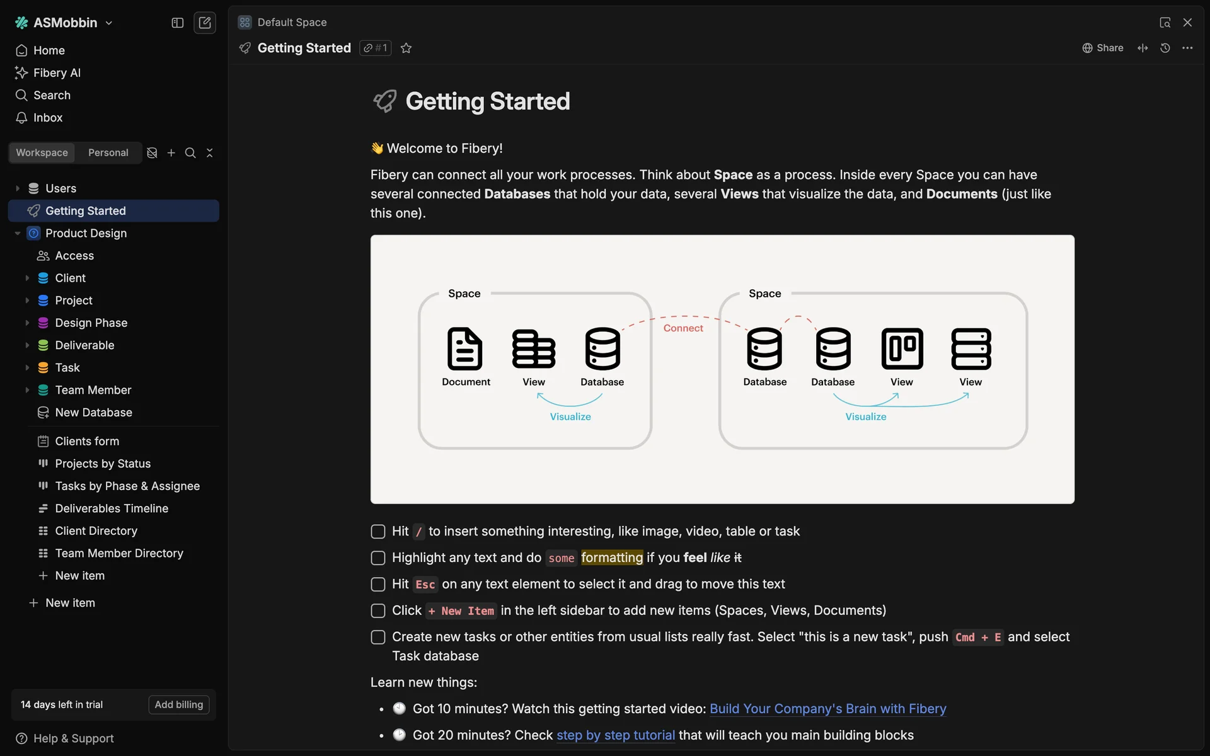This screenshot has width=1210, height=756.
Task: Expand the Users tree item
Action: (x=18, y=188)
